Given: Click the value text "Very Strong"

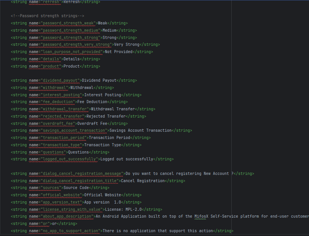Looking at the screenshot, I should (127, 45).
